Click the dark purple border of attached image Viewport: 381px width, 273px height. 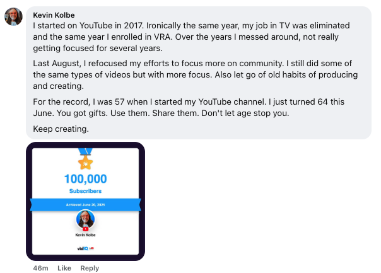coord(28,202)
